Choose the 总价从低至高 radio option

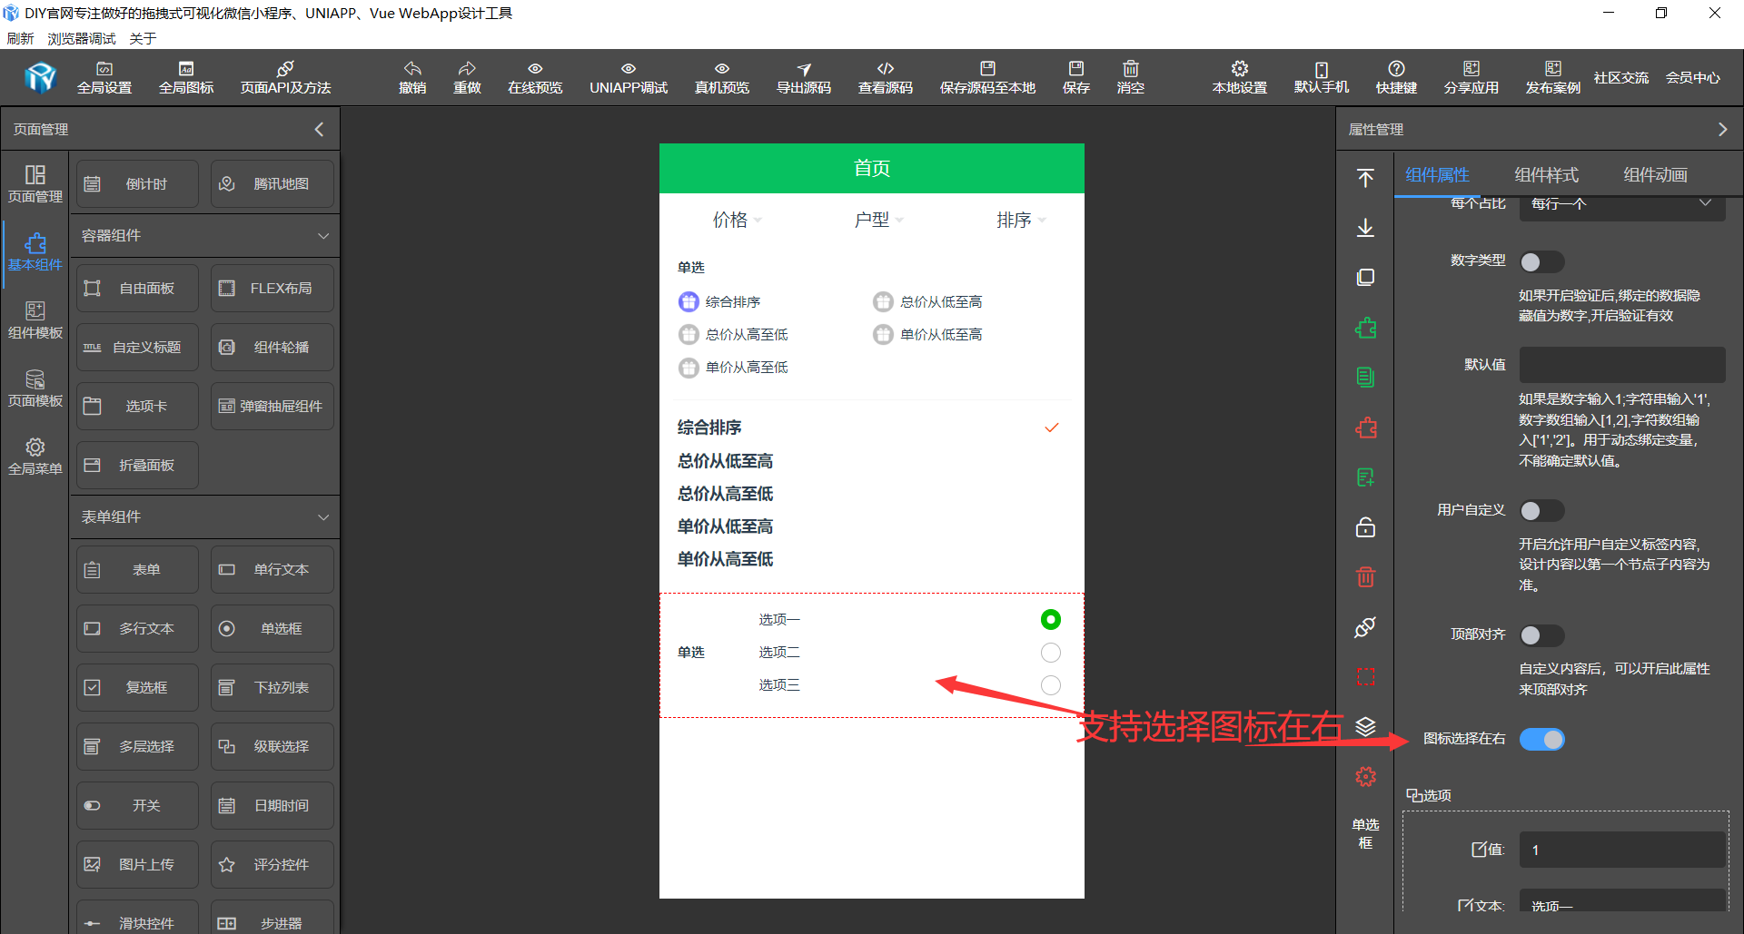[x=883, y=302]
